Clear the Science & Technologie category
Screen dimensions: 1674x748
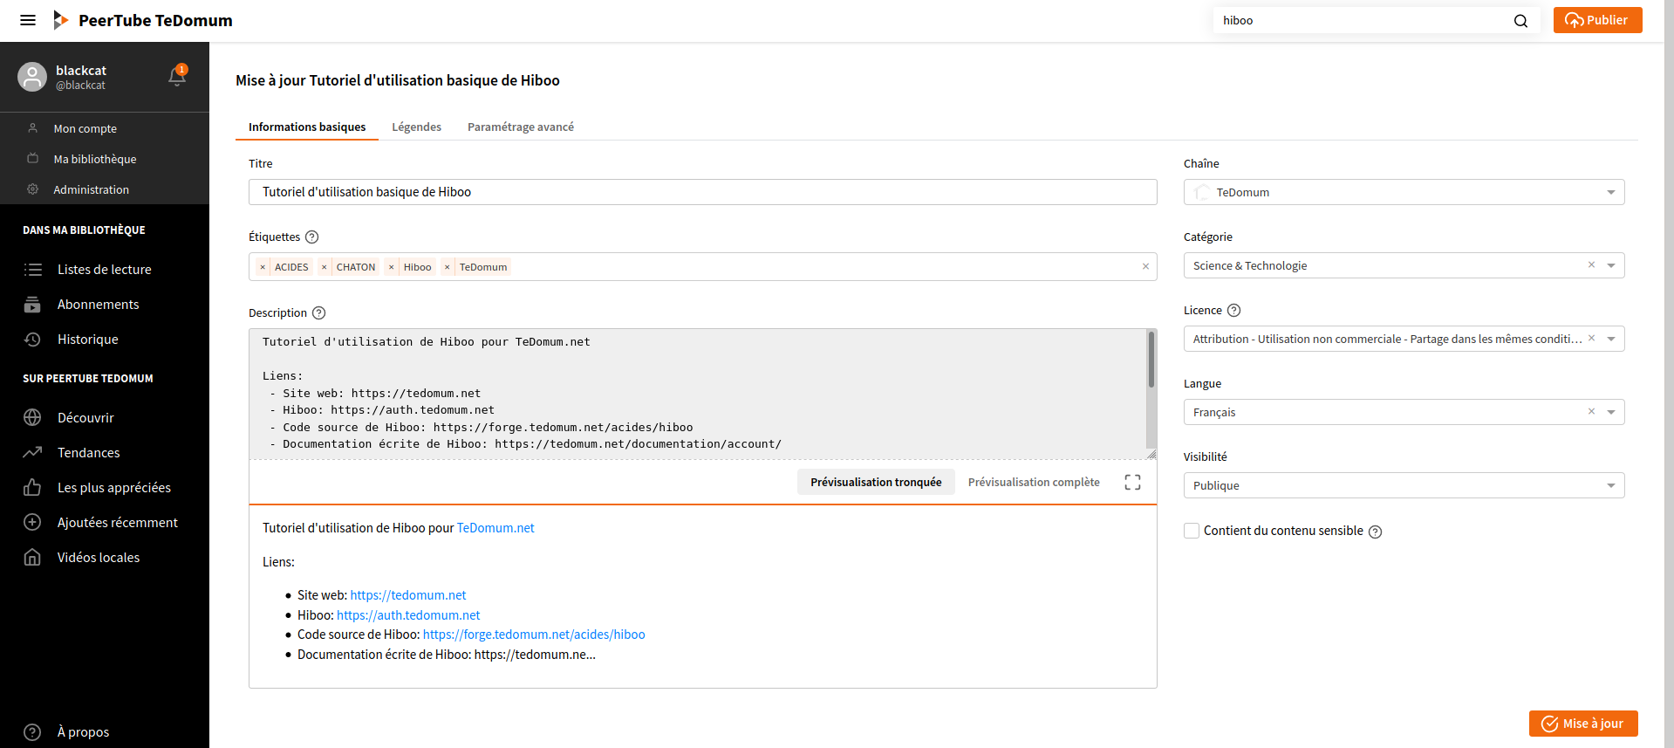point(1591,265)
